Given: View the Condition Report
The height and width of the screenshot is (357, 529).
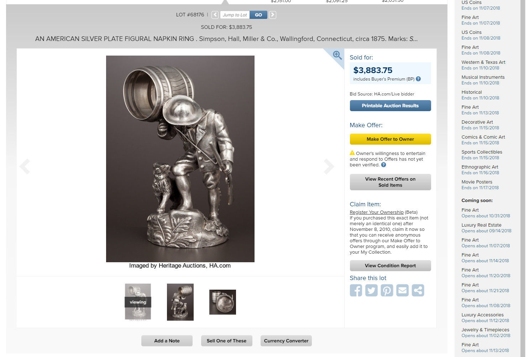Looking at the screenshot, I should pos(390,266).
